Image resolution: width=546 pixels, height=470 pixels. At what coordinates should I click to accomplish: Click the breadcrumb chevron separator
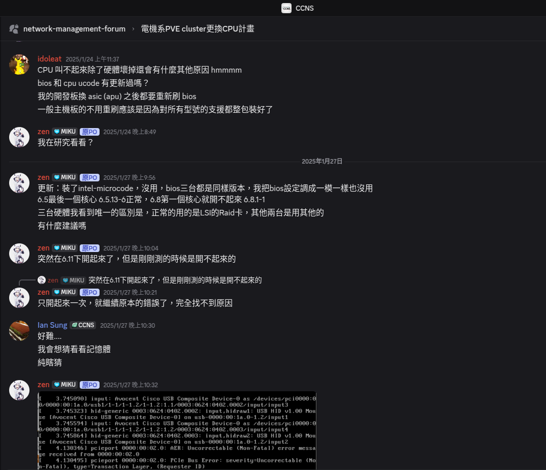point(133,29)
